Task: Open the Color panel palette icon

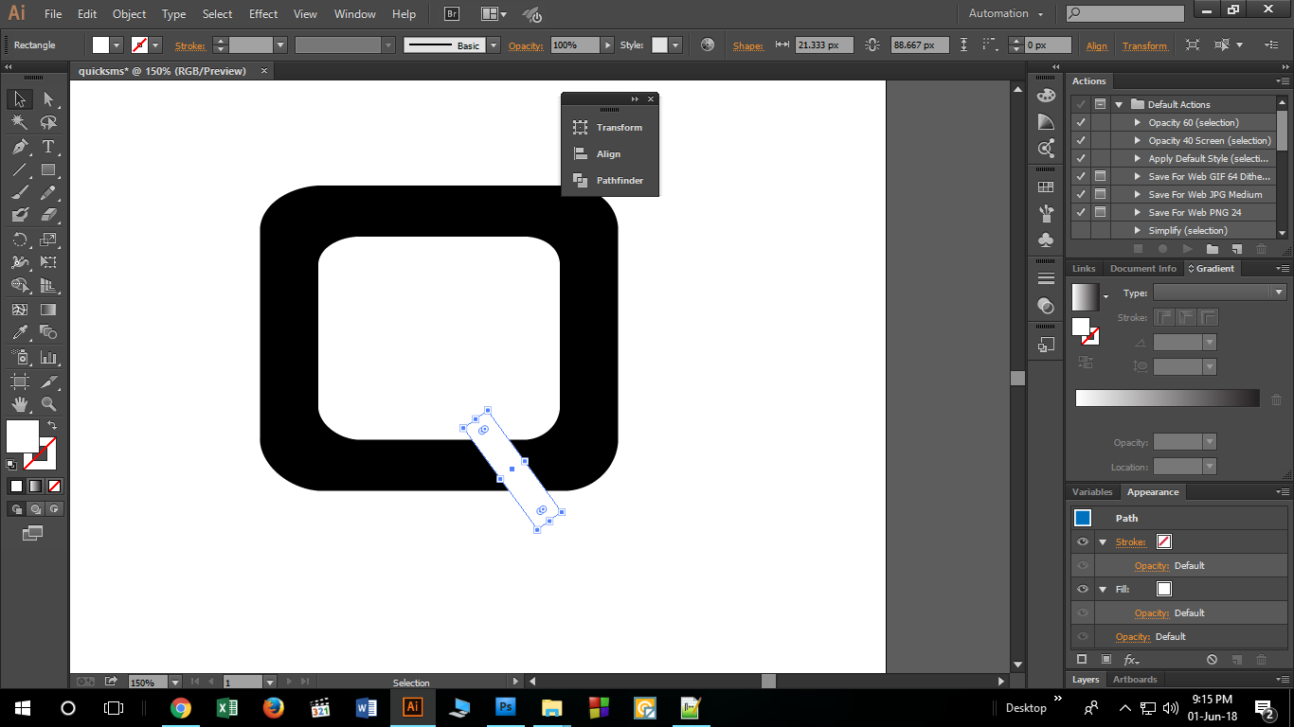Action: pyautogui.click(x=1046, y=96)
